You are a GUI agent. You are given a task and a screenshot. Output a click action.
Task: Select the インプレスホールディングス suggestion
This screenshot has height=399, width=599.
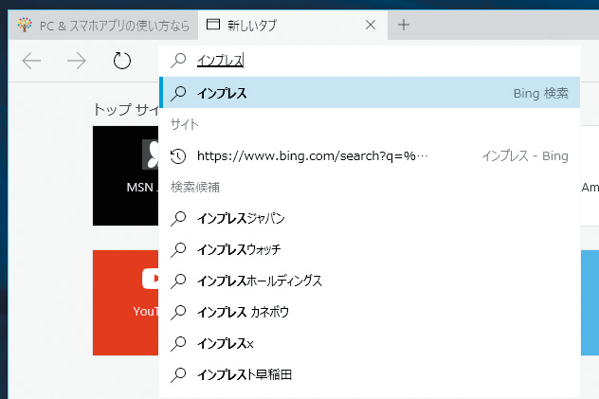[x=370, y=281]
